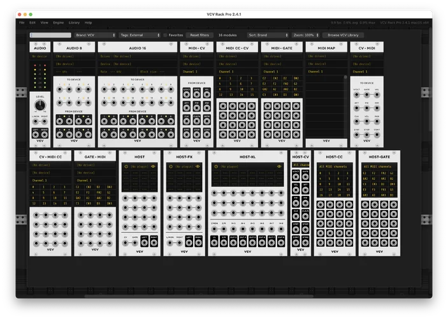Click the CLK jack on MIDI-CV module
This screenshot has width=448, height=319.
click(x=187, y=121)
